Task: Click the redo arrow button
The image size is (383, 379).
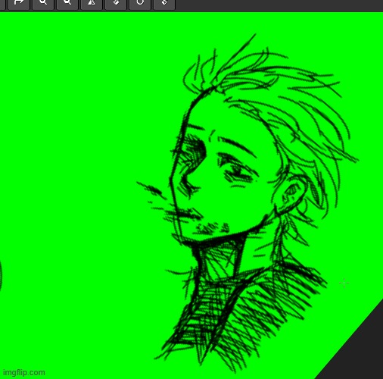Action: tap(19, 4)
